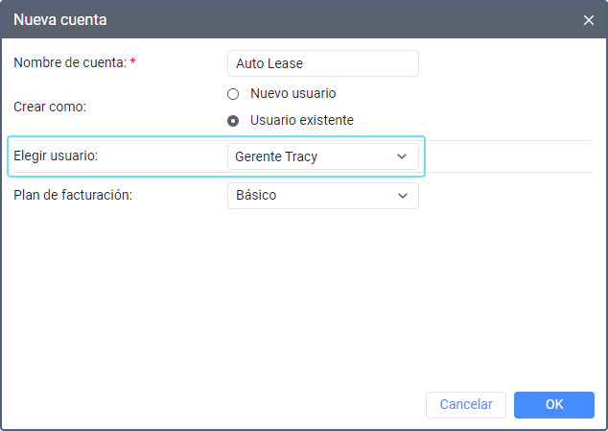The height and width of the screenshot is (431, 608).
Task: Select the Nuevo usuario radio button
Action: [233, 94]
